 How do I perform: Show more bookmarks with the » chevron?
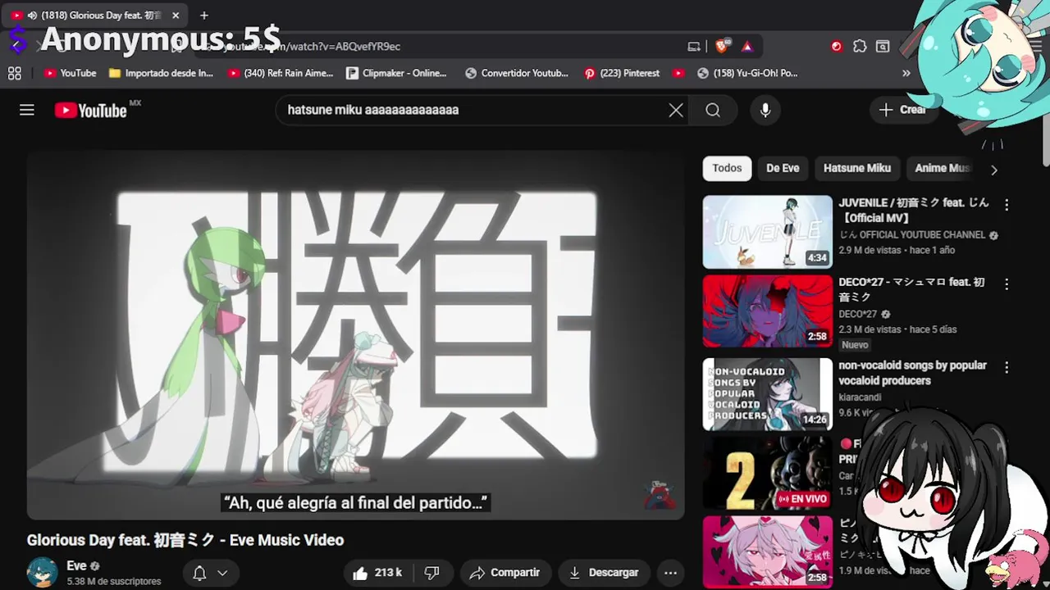[x=906, y=73]
